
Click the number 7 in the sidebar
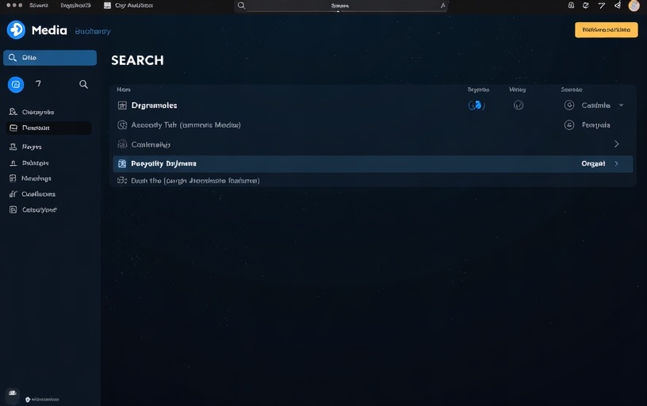38,84
